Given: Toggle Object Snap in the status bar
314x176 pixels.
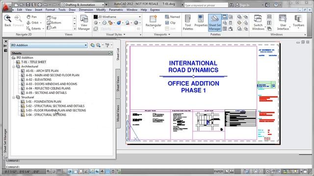Looking at the screenshot, I should [x=75, y=172].
